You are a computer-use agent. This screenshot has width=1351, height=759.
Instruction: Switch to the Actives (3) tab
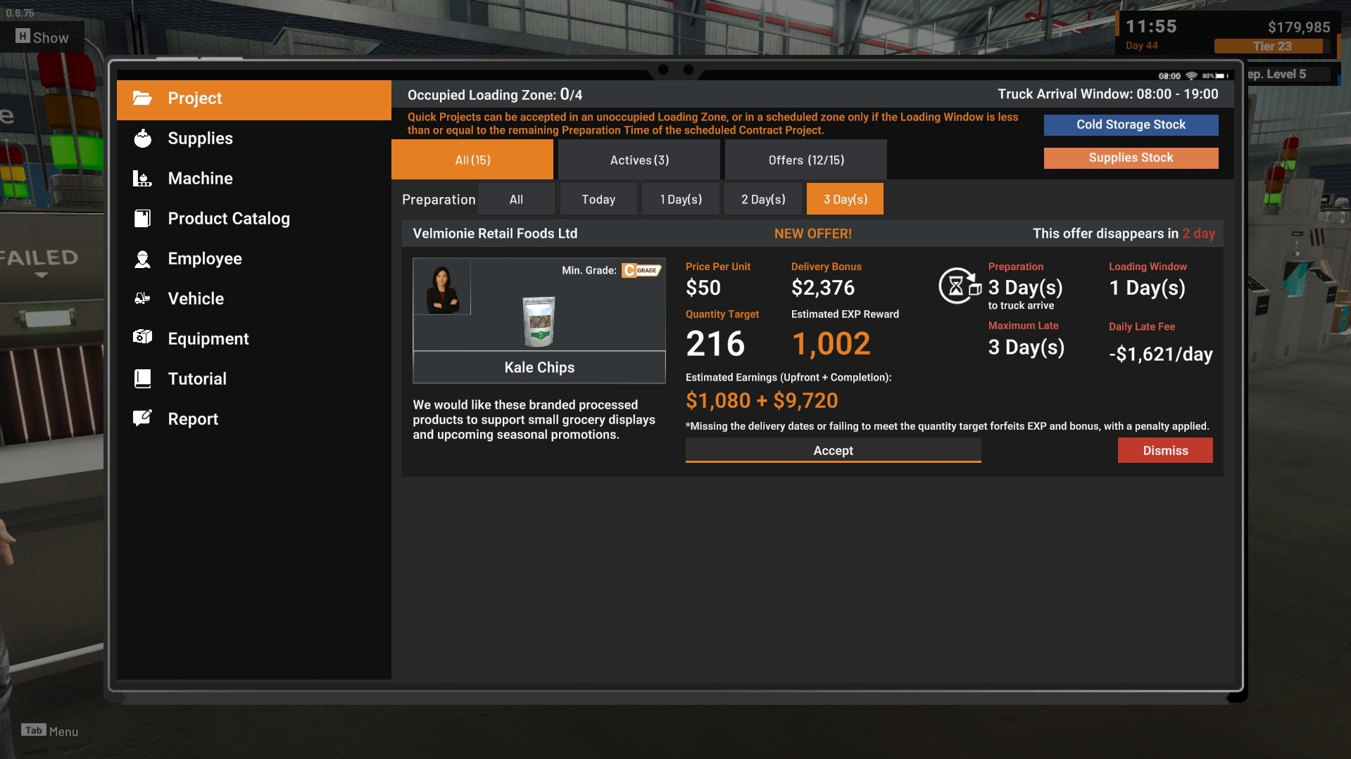tap(639, 160)
